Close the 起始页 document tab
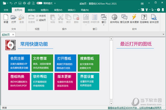166x110 pixels. click(13, 35)
